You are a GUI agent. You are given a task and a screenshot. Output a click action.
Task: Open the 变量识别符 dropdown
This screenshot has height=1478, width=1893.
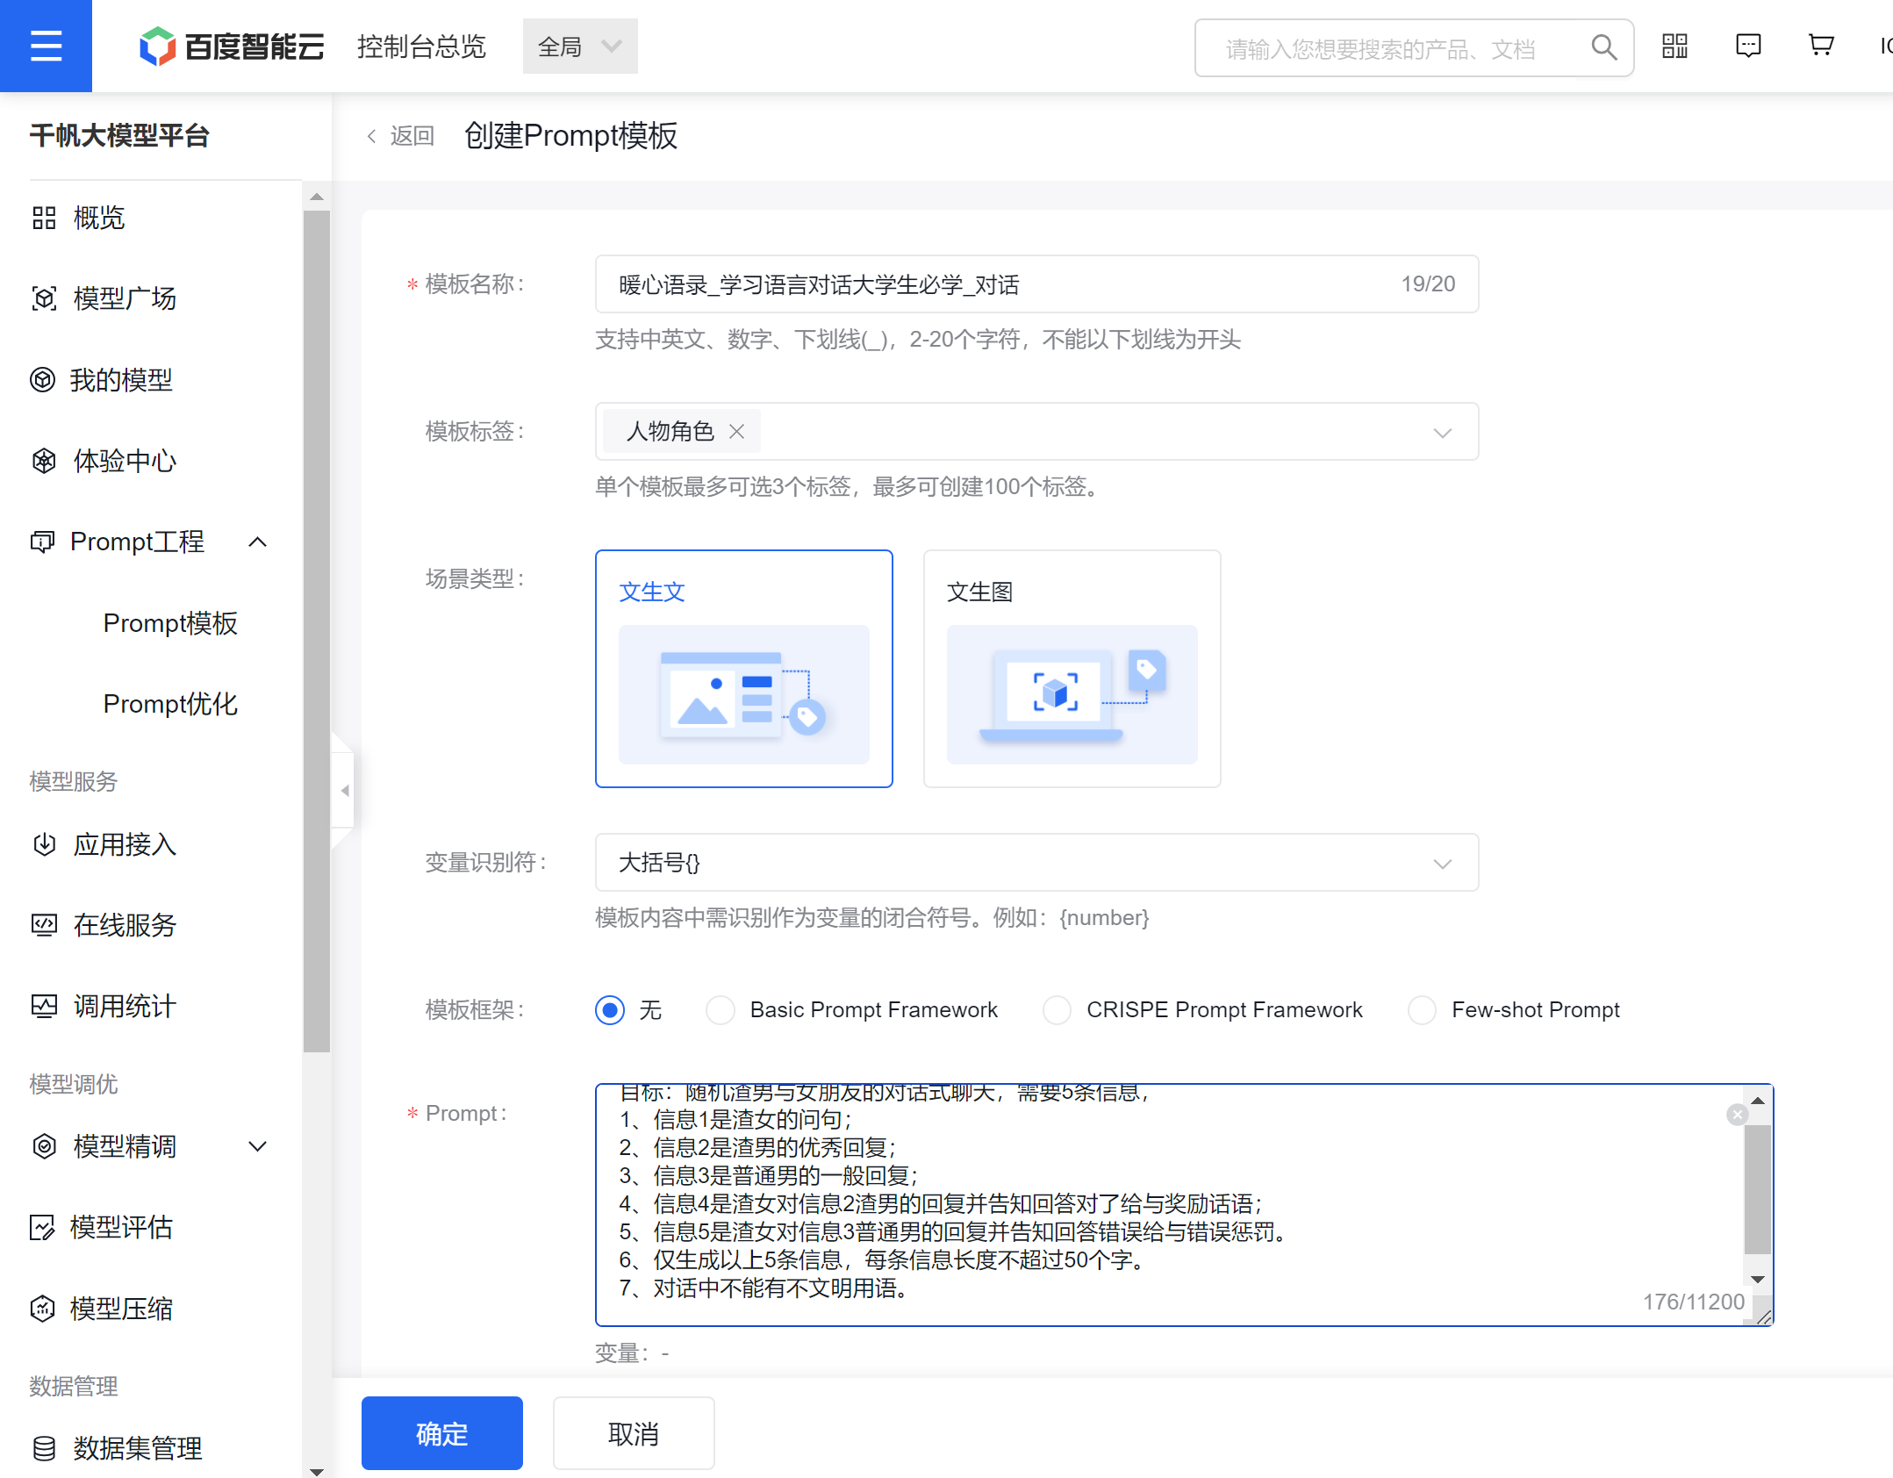[1036, 863]
